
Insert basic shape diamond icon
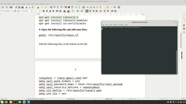pyautogui.click(x=115, y=7)
